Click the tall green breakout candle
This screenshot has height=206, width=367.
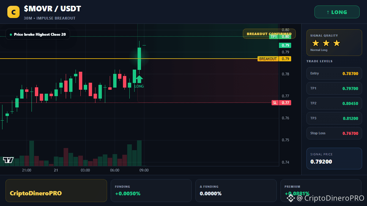click(139, 59)
